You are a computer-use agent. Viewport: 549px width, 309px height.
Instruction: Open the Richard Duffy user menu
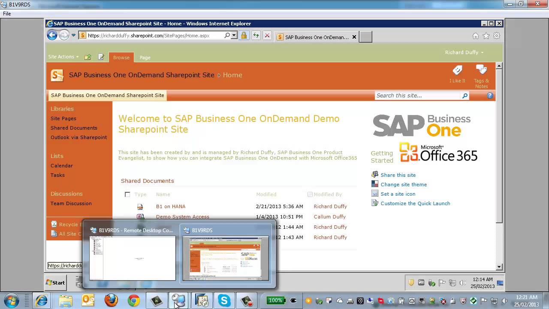(464, 52)
